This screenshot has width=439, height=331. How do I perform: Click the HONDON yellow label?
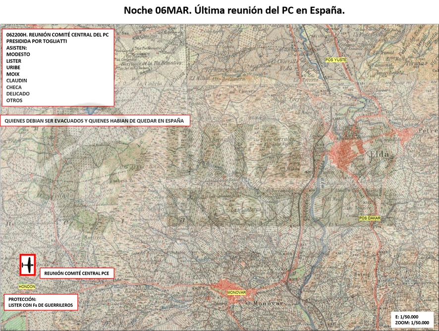27,286
